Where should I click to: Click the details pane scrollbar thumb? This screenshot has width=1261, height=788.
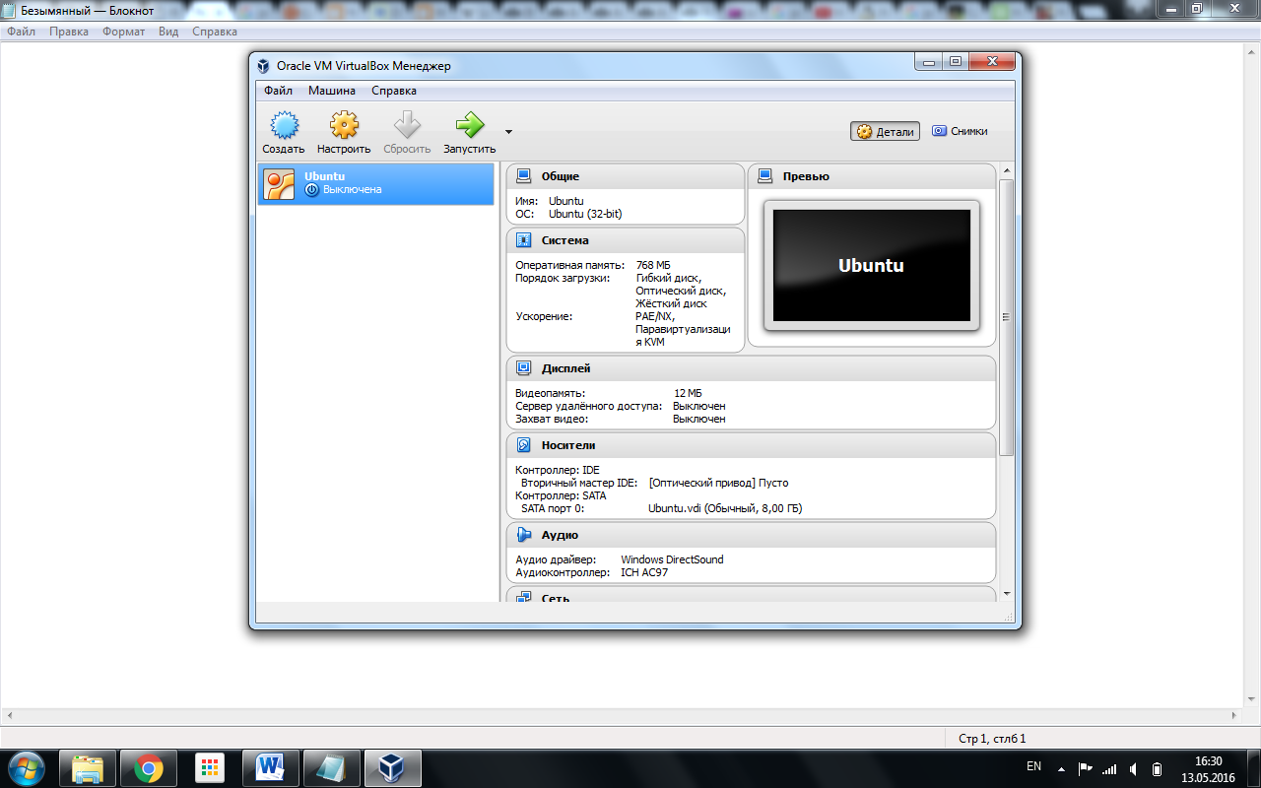point(1006,317)
